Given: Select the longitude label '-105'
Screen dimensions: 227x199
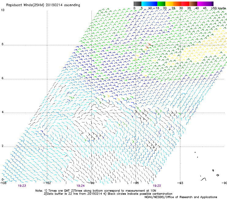Looking at the screenshot, I should [x=3, y=183].
